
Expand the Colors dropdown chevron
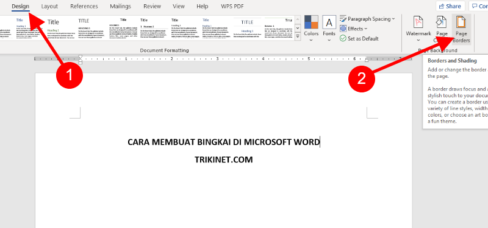coord(311,40)
